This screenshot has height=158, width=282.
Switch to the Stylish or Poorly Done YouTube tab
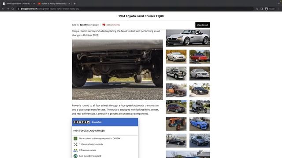pos(54,4)
